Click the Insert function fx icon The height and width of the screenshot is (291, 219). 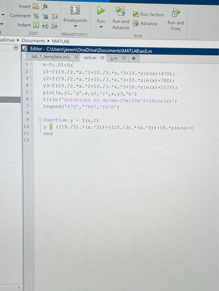[x=45, y=7]
